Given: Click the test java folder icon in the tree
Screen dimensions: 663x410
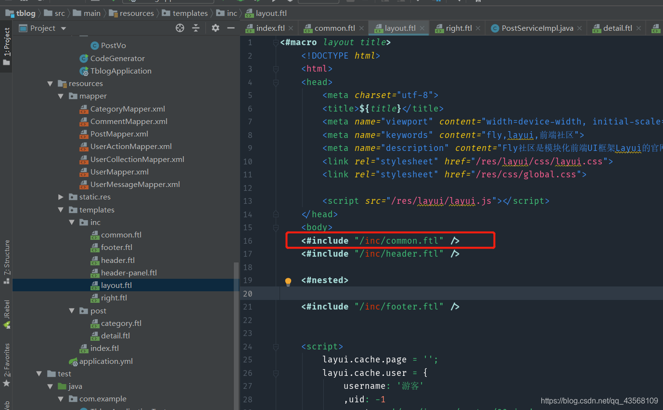Looking at the screenshot, I should (62, 386).
